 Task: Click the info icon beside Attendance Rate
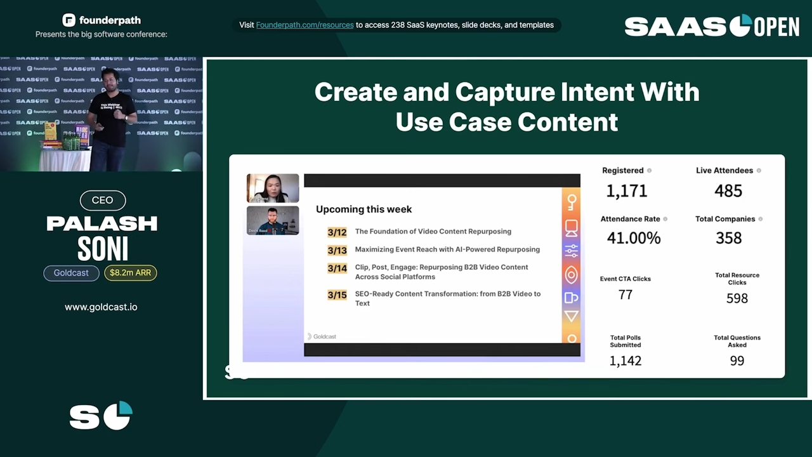pyautogui.click(x=665, y=219)
